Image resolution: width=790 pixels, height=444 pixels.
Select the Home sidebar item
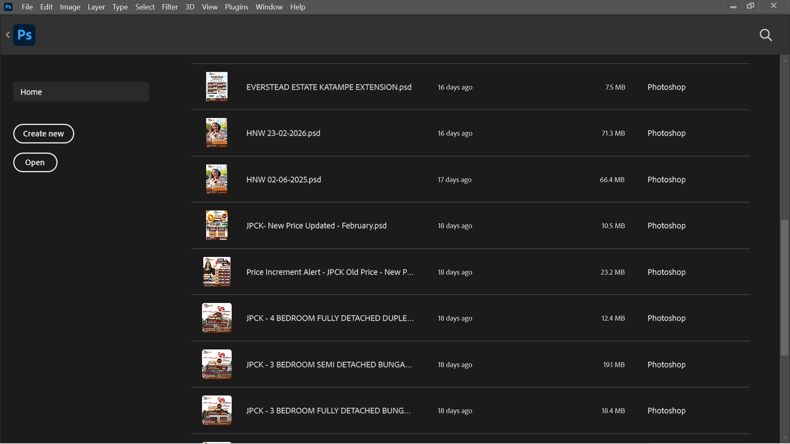tap(81, 92)
